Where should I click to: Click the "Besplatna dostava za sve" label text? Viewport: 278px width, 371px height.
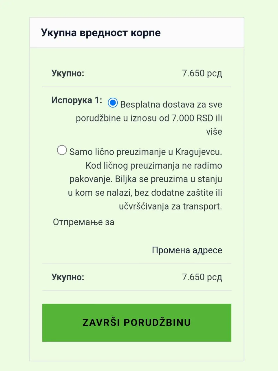pyautogui.click(x=171, y=104)
